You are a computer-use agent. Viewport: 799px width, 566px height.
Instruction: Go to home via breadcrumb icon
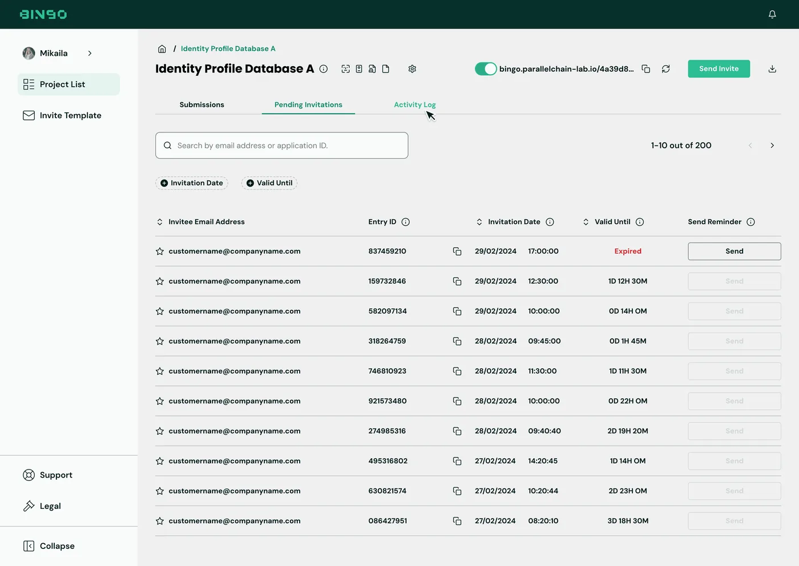pyautogui.click(x=162, y=48)
